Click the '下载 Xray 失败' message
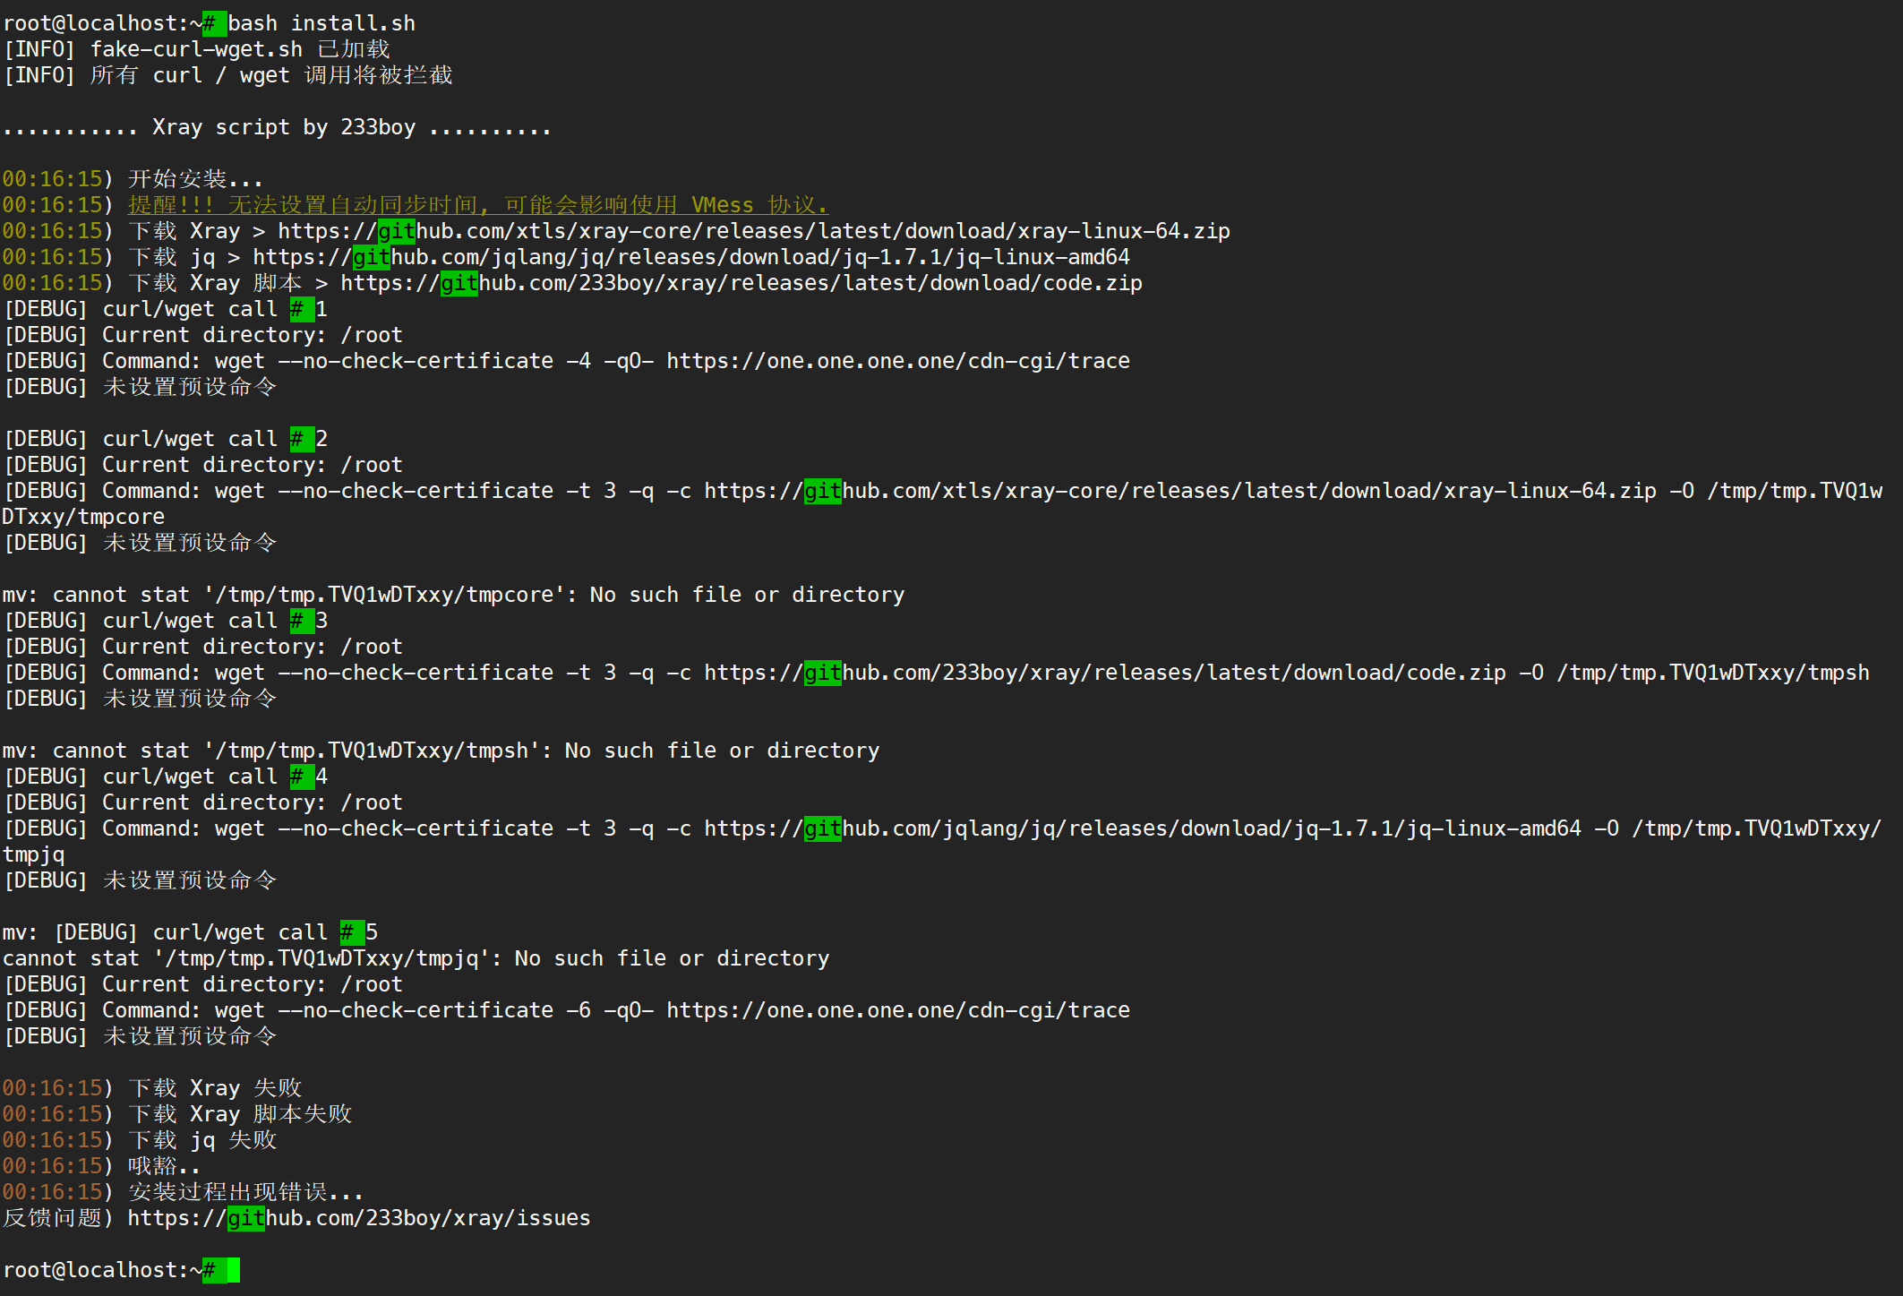1903x1296 pixels. (215, 1088)
